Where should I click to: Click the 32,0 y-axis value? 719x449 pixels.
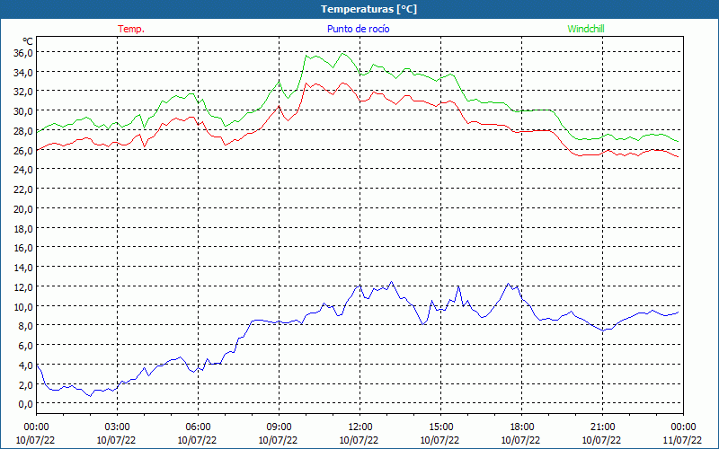pyautogui.click(x=23, y=92)
